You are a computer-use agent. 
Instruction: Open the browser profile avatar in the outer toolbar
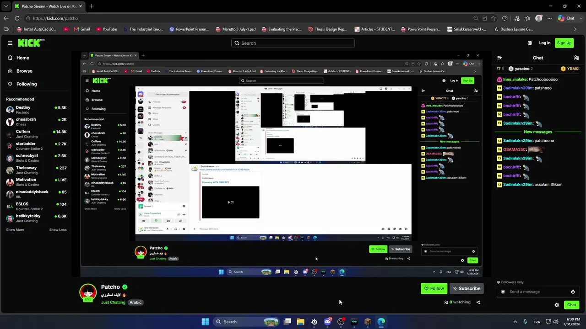point(539,18)
